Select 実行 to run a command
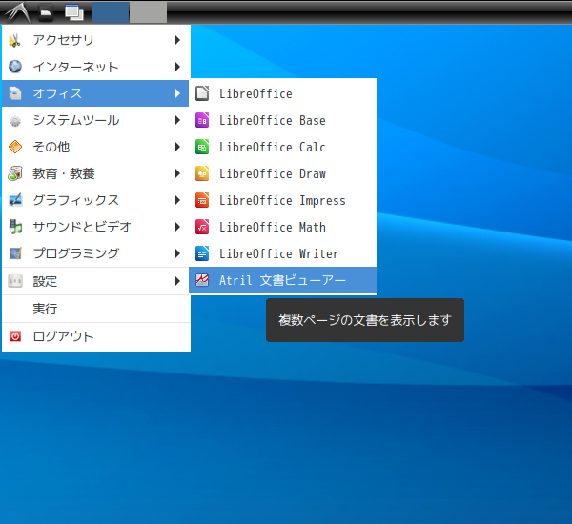 46,309
